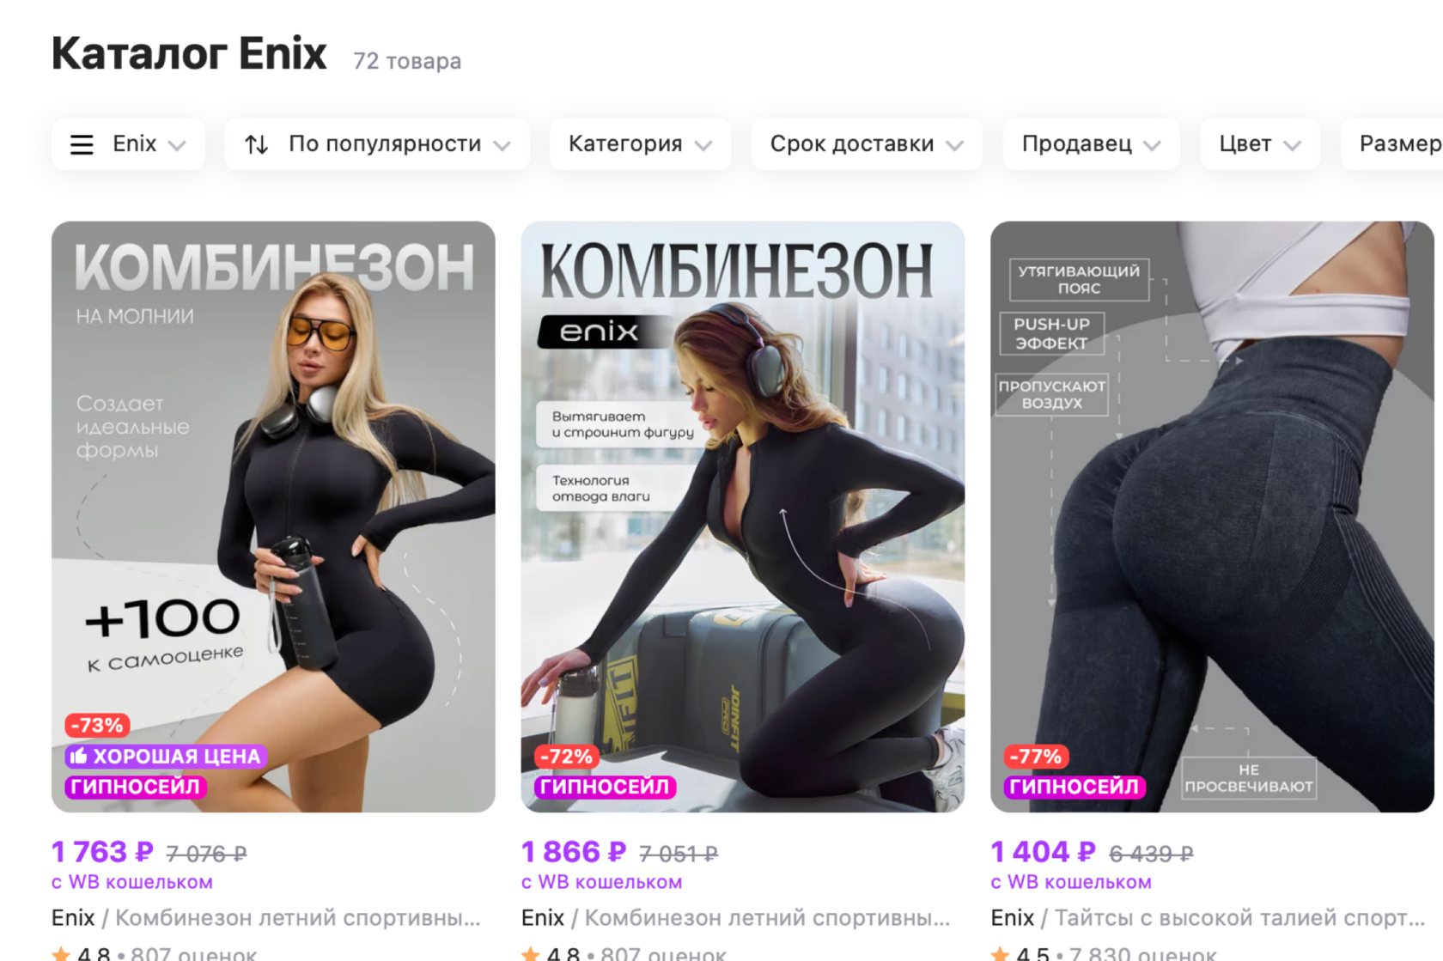Expand the Продавец dropdown
The width and height of the screenshot is (1443, 961).
[x=1091, y=144]
